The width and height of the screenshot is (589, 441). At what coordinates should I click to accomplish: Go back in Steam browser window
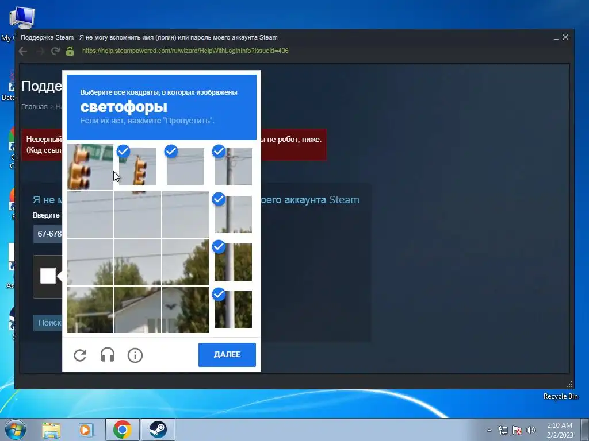pyautogui.click(x=23, y=51)
